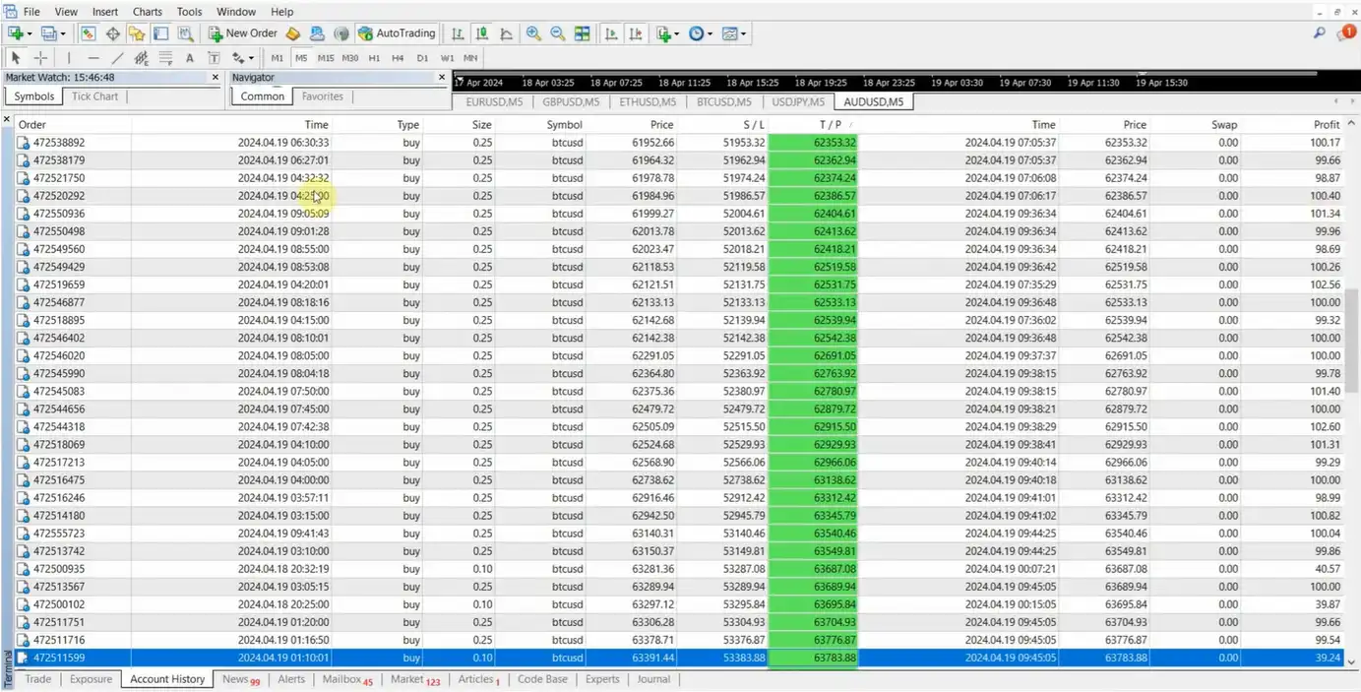Switch timeframe to H1
This screenshot has height=692, width=1361.
pyautogui.click(x=374, y=58)
